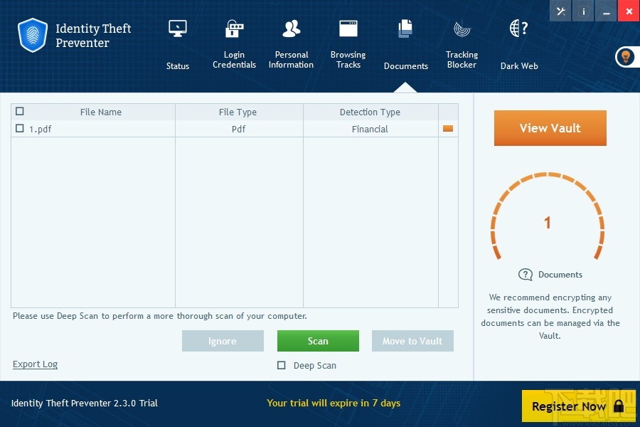Open Dark Web globe icon
The image size is (640, 427).
click(519, 28)
